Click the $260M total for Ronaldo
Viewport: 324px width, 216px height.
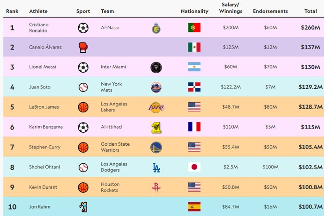[x=310, y=28]
